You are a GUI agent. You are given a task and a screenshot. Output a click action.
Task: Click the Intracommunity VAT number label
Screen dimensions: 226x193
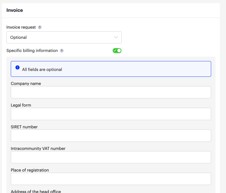tap(38, 149)
